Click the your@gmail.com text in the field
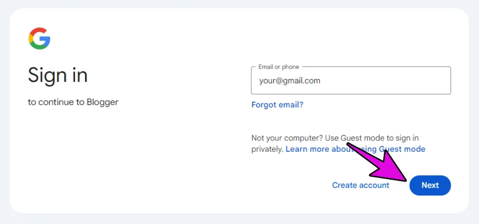The image size is (479, 224). pyautogui.click(x=290, y=81)
